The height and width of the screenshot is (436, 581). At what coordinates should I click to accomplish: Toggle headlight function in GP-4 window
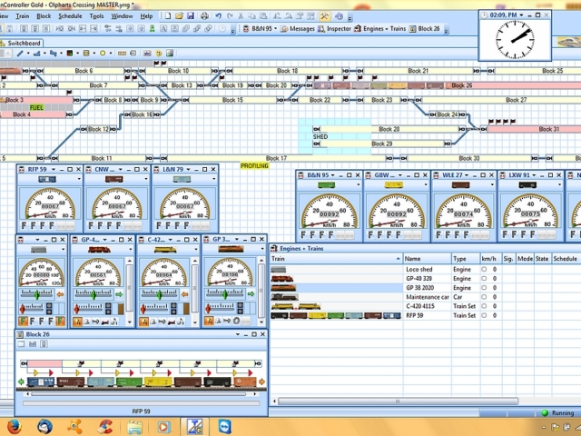pos(77,322)
